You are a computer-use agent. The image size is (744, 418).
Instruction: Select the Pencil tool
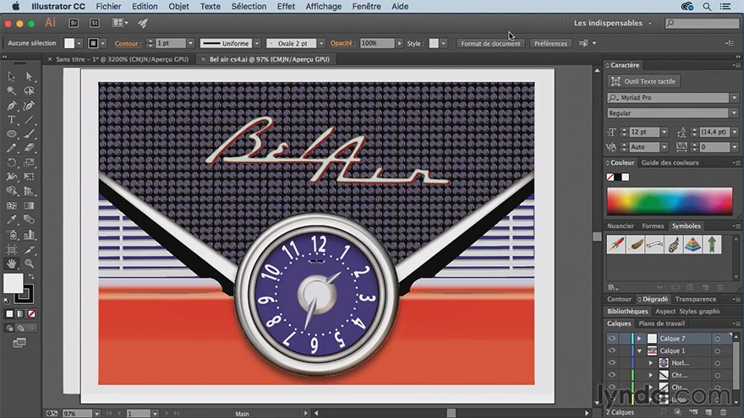[x=11, y=149]
